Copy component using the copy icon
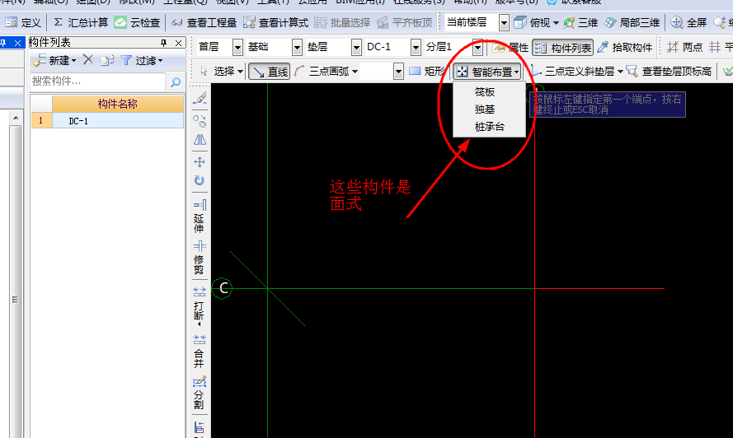This screenshot has height=438, width=733. [x=107, y=60]
